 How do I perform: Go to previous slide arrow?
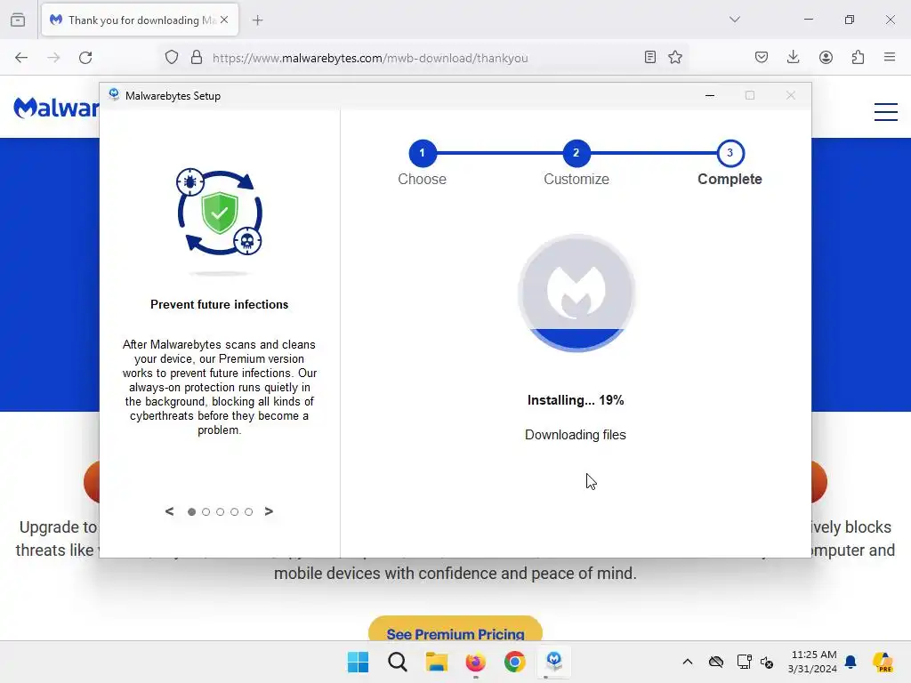pos(169,511)
